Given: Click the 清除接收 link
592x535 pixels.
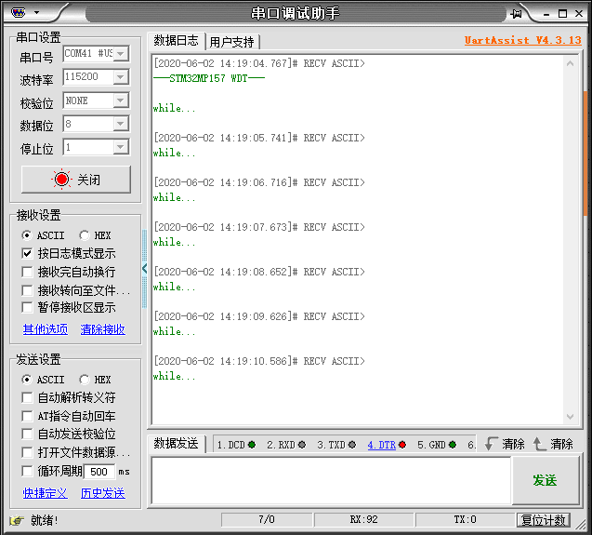Looking at the screenshot, I should pyautogui.click(x=102, y=329).
